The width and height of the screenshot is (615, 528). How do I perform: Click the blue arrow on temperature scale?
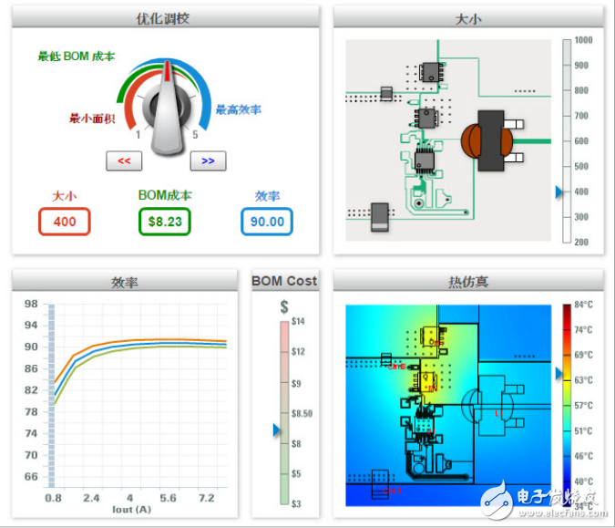pyautogui.click(x=559, y=373)
